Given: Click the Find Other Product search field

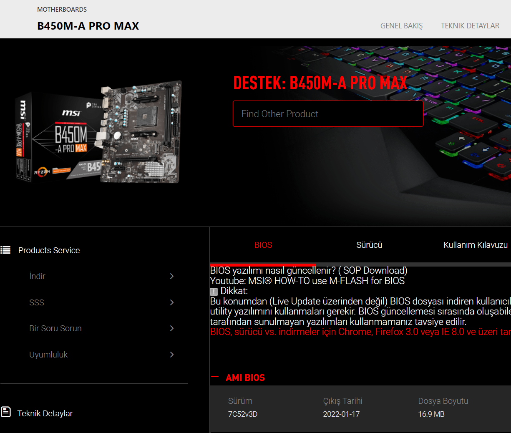Looking at the screenshot, I should pyautogui.click(x=328, y=113).
